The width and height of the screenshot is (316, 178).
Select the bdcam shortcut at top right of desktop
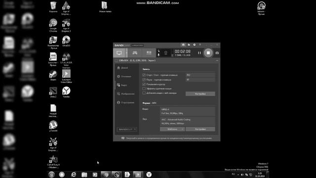tap(261, 8)
